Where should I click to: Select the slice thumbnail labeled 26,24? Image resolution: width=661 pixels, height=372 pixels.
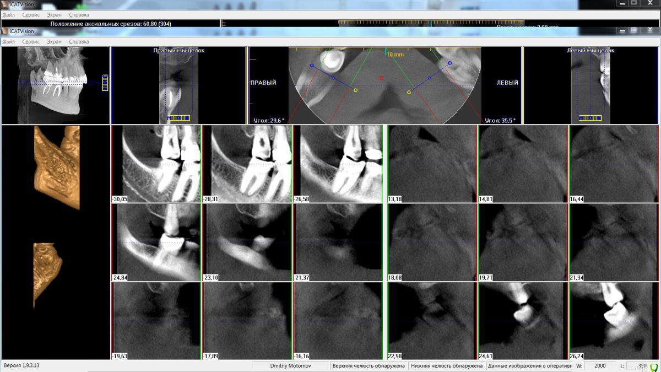coord(614,321)
